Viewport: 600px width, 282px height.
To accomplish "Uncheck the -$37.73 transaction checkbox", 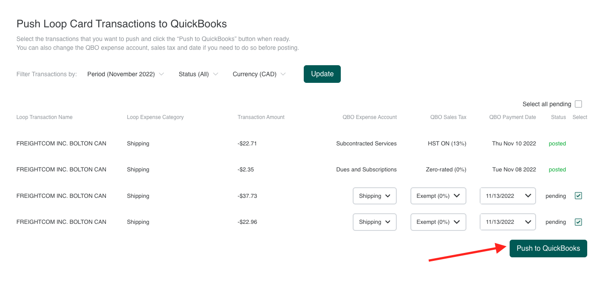I will [578, 196].
